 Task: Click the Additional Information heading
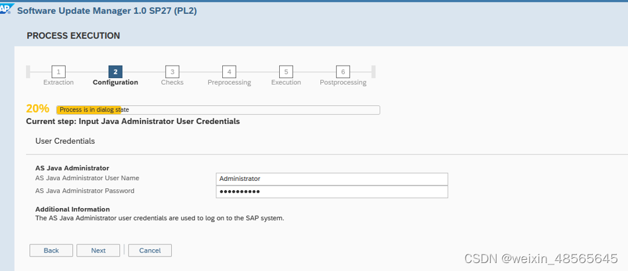(72, 209)
